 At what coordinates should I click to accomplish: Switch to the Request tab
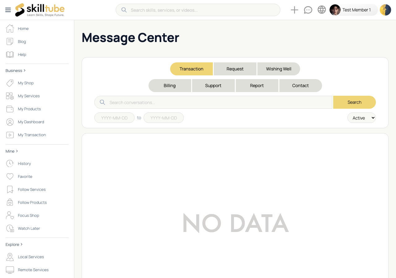point(235,69)
